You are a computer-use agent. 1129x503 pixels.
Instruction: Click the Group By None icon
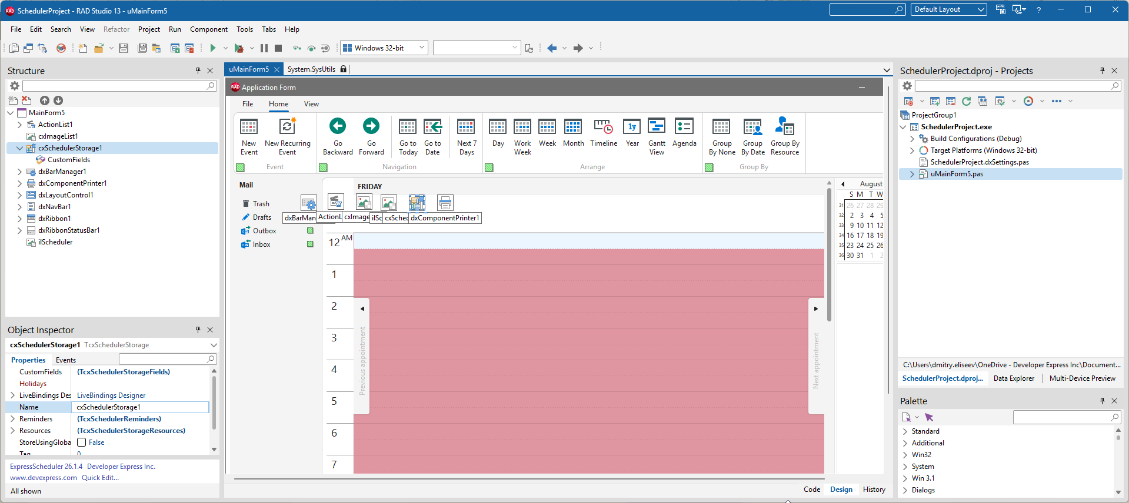(721, 126)
